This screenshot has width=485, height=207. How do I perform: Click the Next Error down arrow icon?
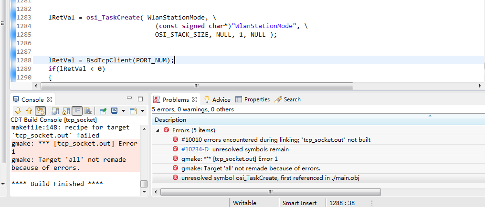tap(18, 111)
